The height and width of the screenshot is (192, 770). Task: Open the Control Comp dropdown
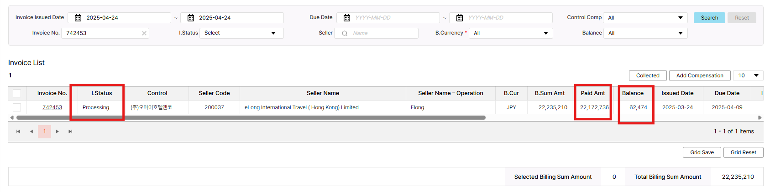(x=645, y=18)
